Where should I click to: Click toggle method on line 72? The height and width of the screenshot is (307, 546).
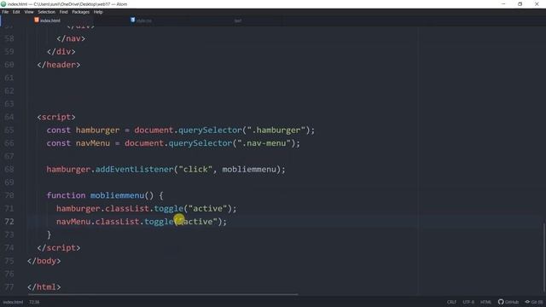[x=159, y=222]
